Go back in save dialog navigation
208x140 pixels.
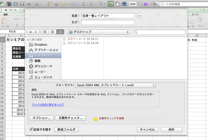click(30, 32)
